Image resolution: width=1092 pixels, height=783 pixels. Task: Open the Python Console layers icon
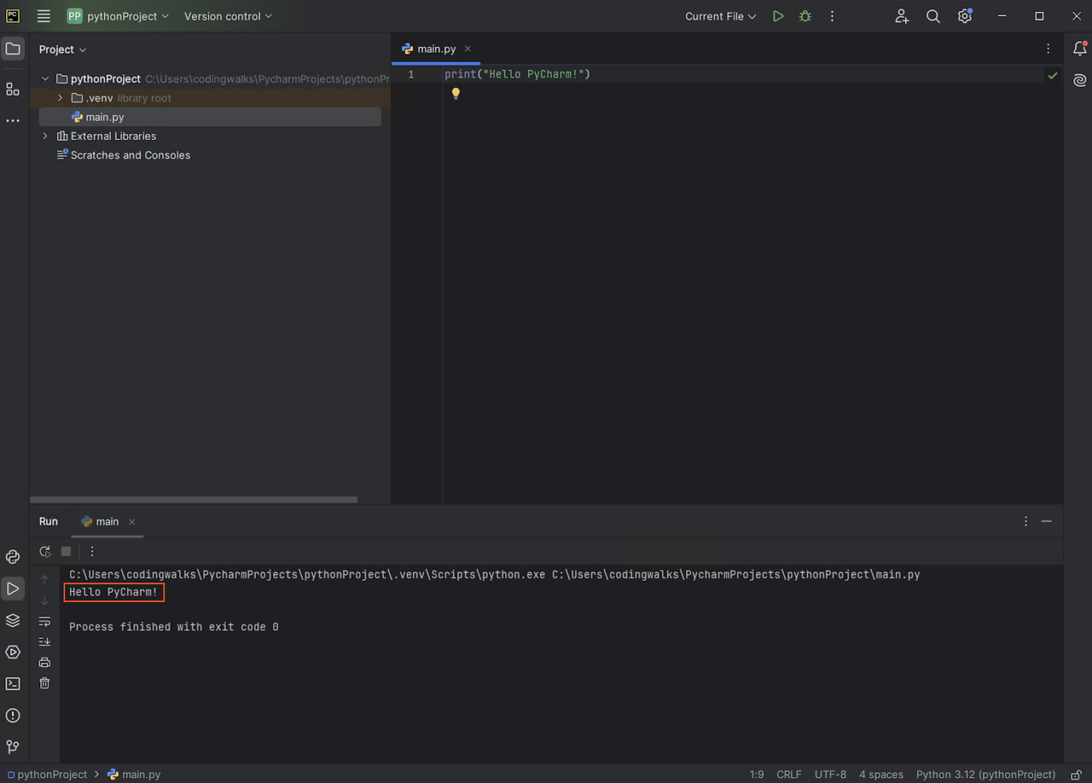13,620
